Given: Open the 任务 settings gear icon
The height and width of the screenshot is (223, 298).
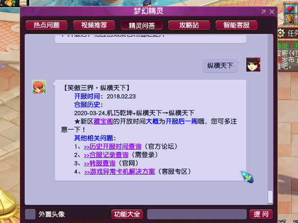Looking at the screenshot, I should [x=281, y=33].
